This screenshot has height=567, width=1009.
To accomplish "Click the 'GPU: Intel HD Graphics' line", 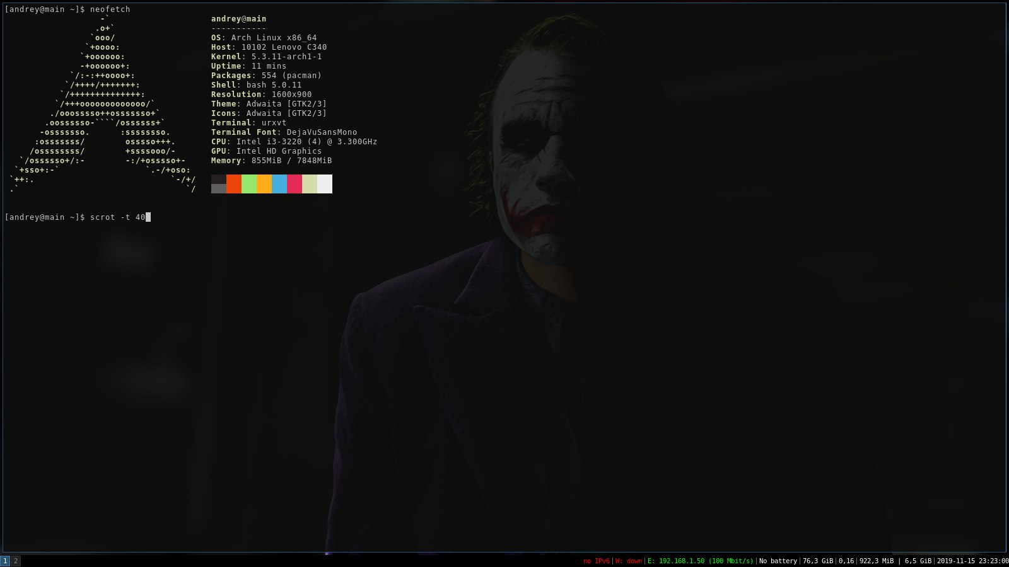I will 266,151.
